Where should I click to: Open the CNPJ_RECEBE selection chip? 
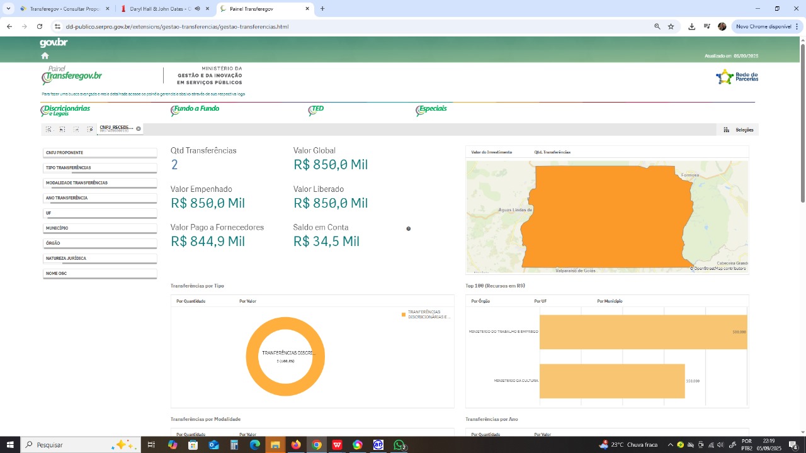click(116, 128)
